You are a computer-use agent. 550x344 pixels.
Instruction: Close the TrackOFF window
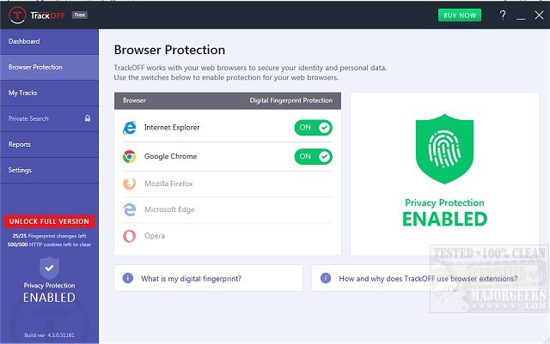tap(539, 15)
